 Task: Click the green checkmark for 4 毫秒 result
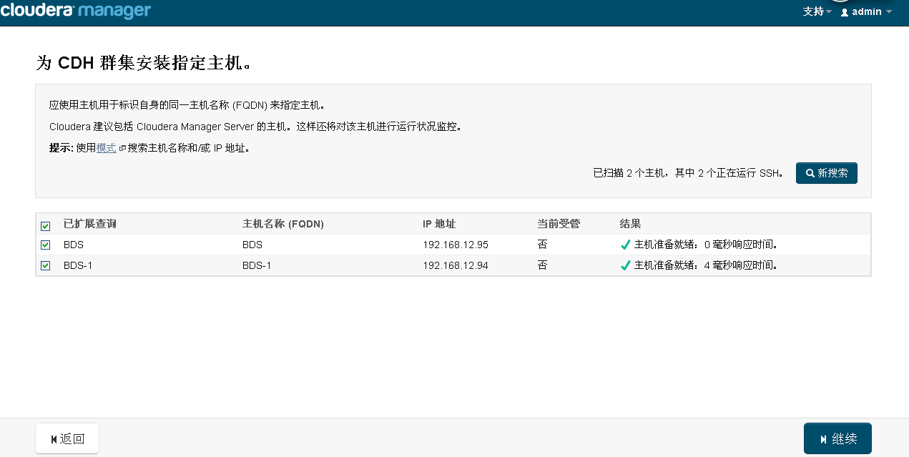(626, 265)
